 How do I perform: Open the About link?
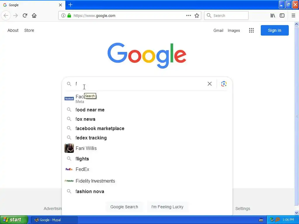[x=13, y=30]
